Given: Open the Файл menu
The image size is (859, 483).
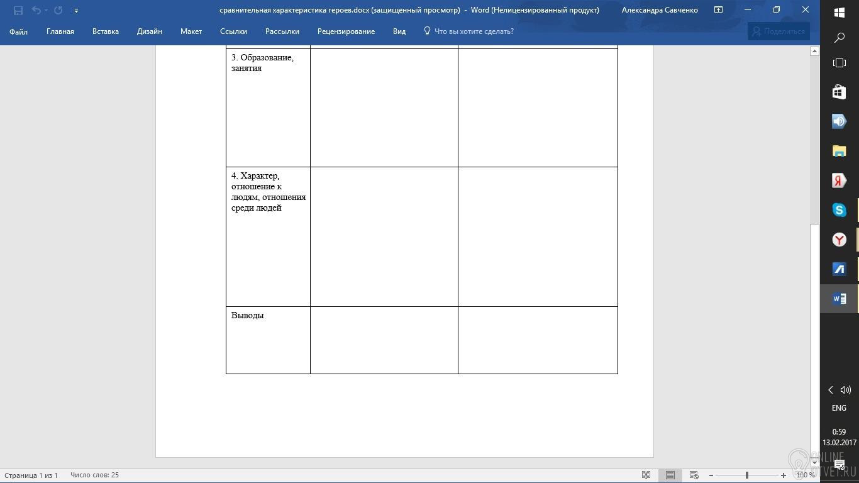Looking at the screenshot, I should coord(18,31).
